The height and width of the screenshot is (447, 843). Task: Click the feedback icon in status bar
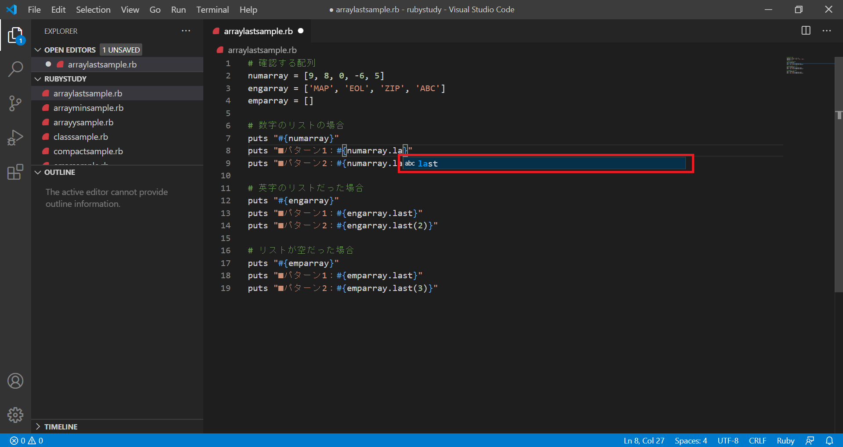coord(810,440)
